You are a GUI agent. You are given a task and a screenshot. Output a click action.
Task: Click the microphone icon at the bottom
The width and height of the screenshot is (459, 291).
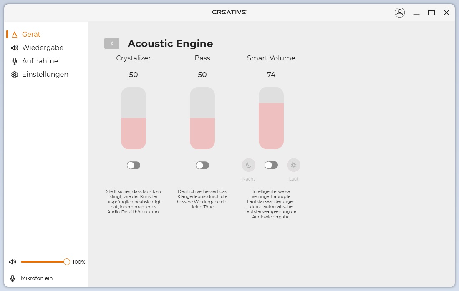tap(13, 278)
